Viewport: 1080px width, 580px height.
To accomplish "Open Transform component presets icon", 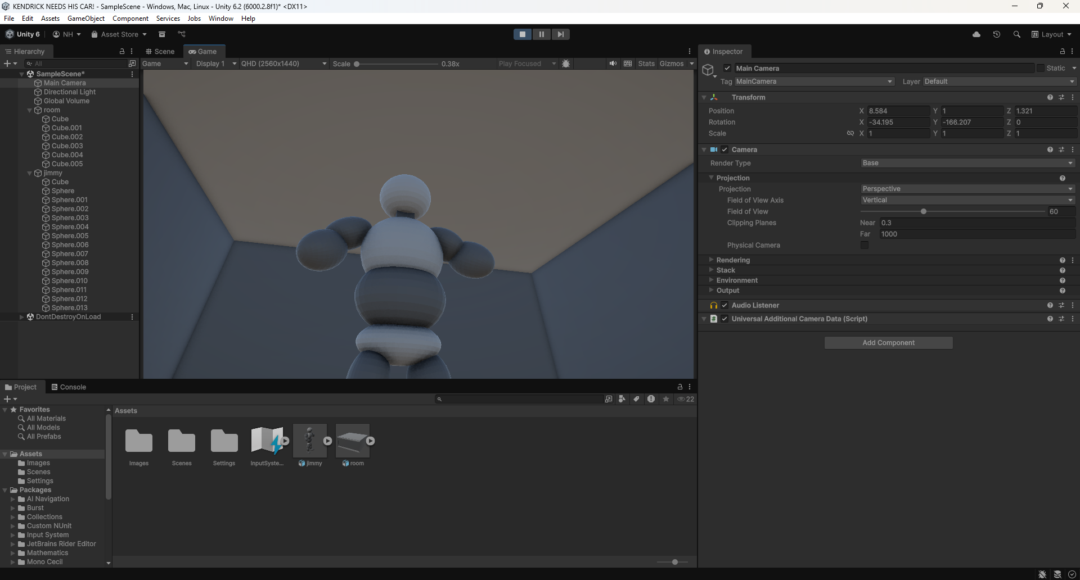I will tap(1061, 97).
